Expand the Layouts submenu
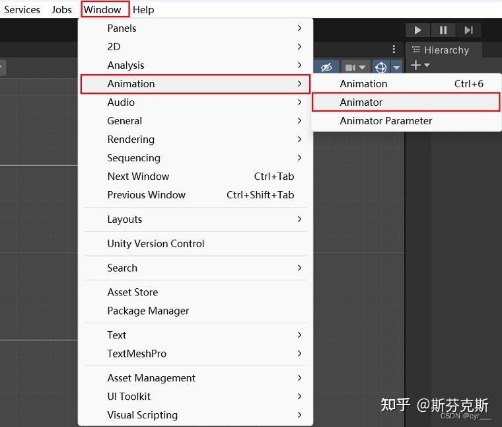The width and height of the screenshot is (502, 427). [196, 219]
